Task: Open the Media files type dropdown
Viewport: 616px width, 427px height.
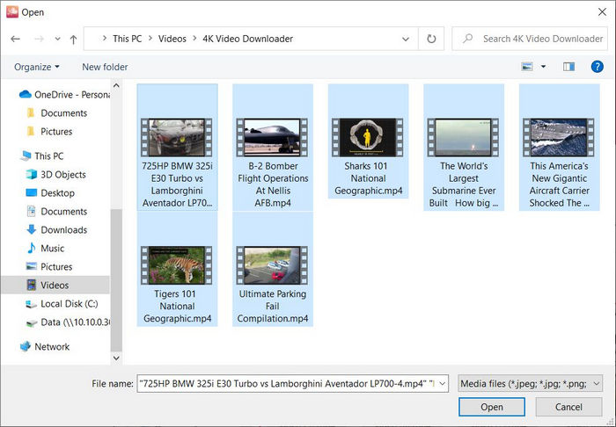Action: click(530, 383)
